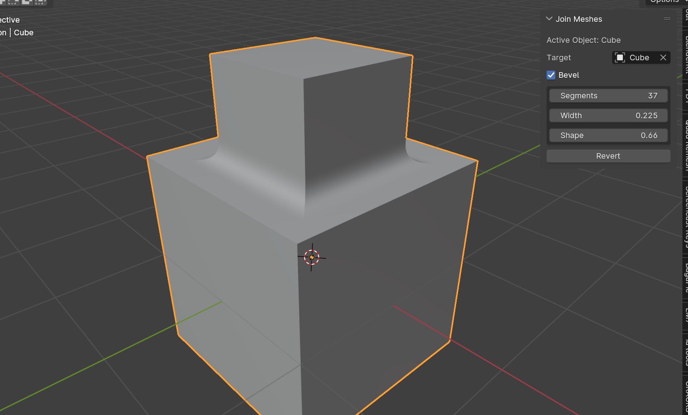Click the grip dots icon on Join Meshes panel
The width and height of the screenshot is (688, 415).
point(667,19)
